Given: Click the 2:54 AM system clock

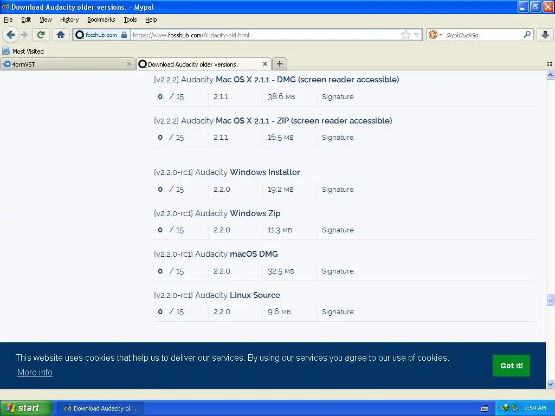Looking at the screenshot, I should (x=535, y=408).
